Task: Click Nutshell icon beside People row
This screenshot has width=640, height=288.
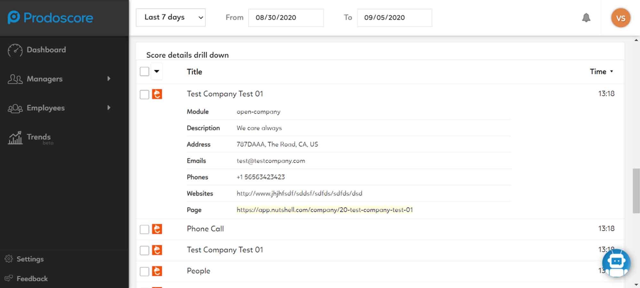Action: tap(157, 271)
